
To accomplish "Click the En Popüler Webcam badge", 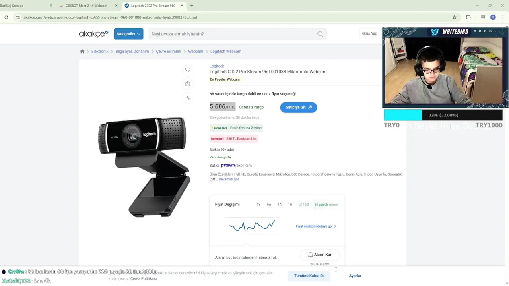I will click(225, 79).
